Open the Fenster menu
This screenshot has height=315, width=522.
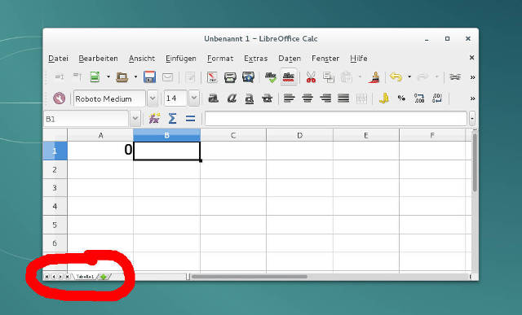[325, 59]
